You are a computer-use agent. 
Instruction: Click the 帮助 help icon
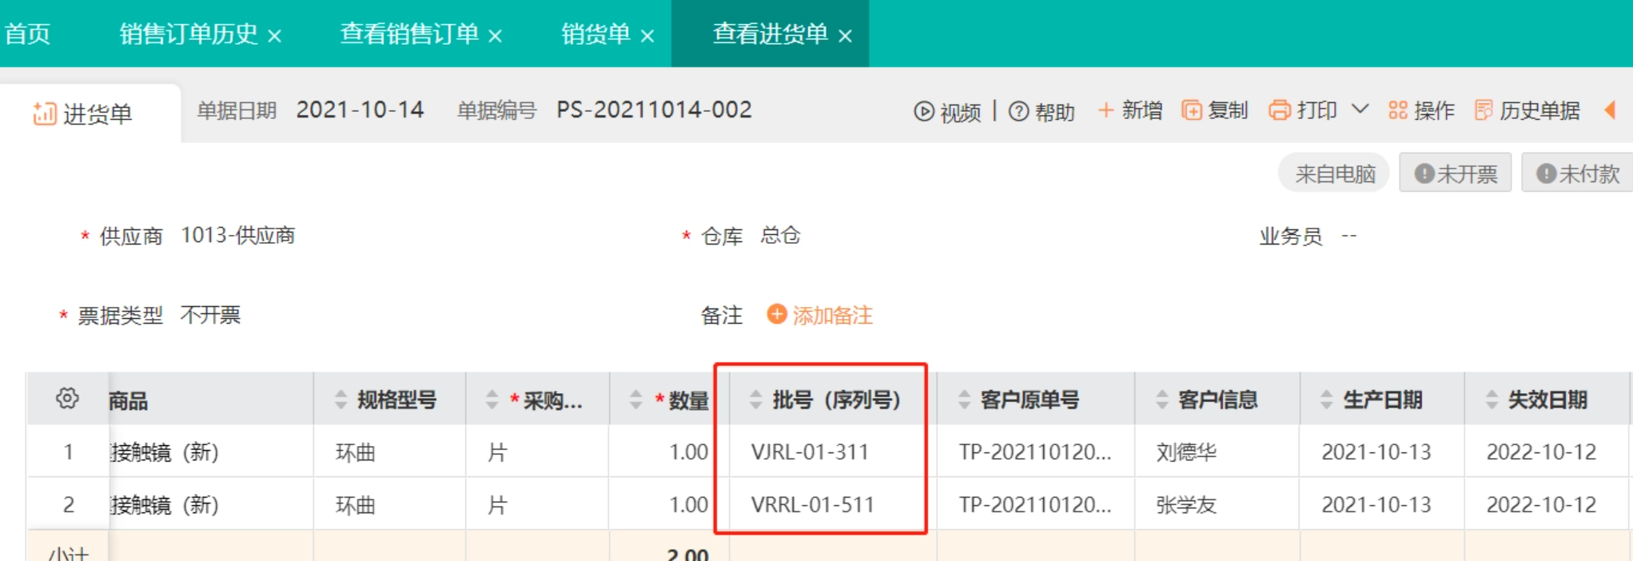pyautogui.click(x=1018, y=112)
